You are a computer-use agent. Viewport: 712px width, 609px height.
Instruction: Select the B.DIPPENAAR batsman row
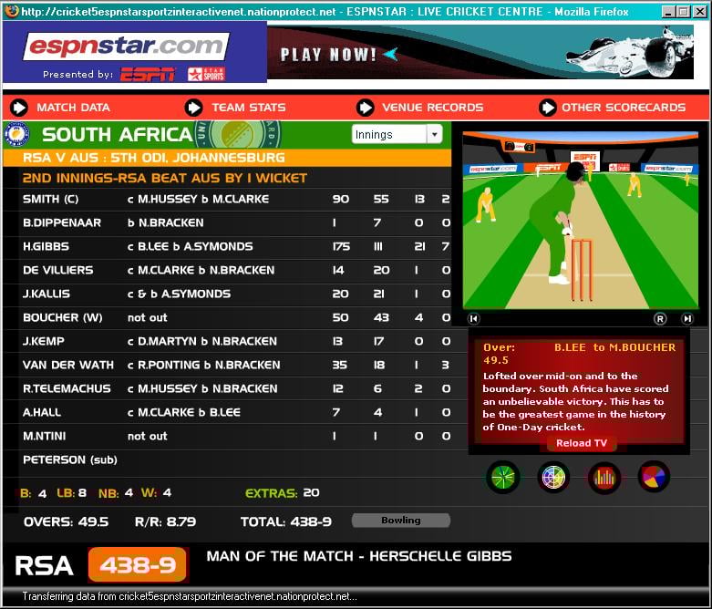click(235, 222)
